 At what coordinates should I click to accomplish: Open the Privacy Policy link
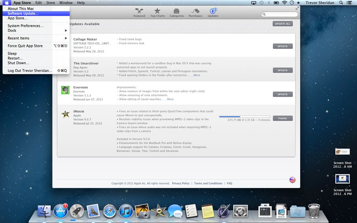[181, 183]
